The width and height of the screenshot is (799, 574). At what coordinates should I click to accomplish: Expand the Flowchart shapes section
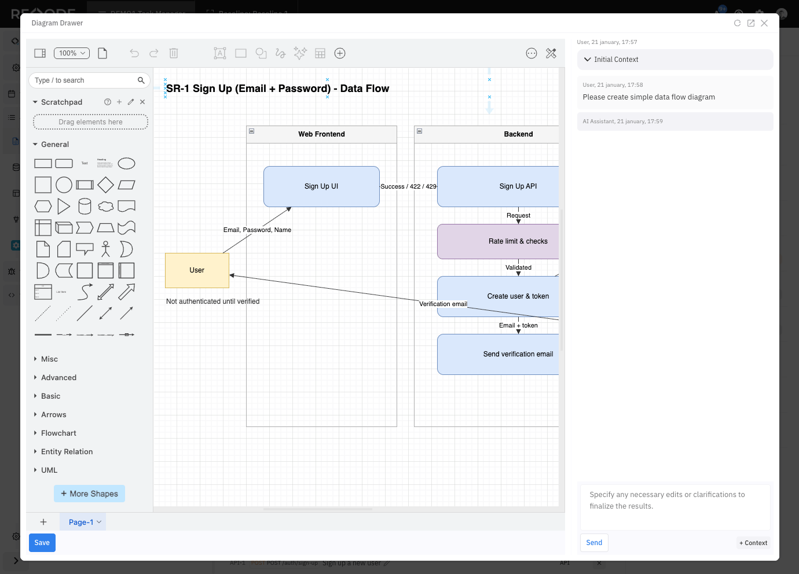pos(58,433)
